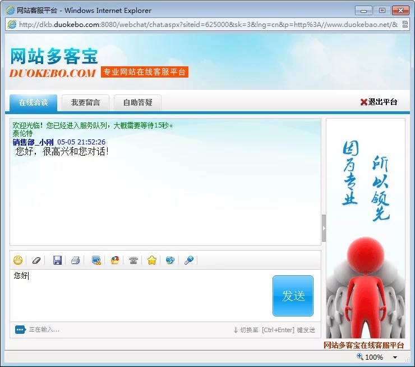Open the 100% zoom level dropdown arrow

point(395,357)
